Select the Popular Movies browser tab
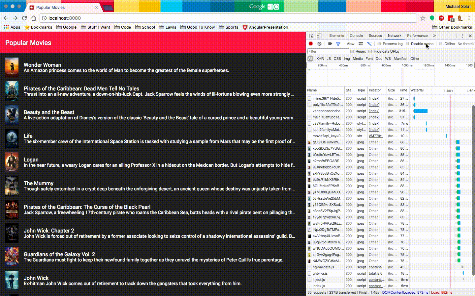Image resolution: width=475 pixels, height=296 pixels. tap(63, 7)
